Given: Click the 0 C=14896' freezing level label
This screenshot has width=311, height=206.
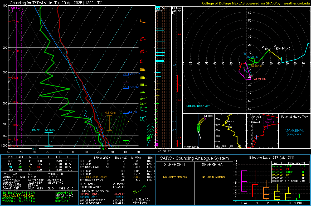Looking at the screenshot, I should click(x=130, y=112).
